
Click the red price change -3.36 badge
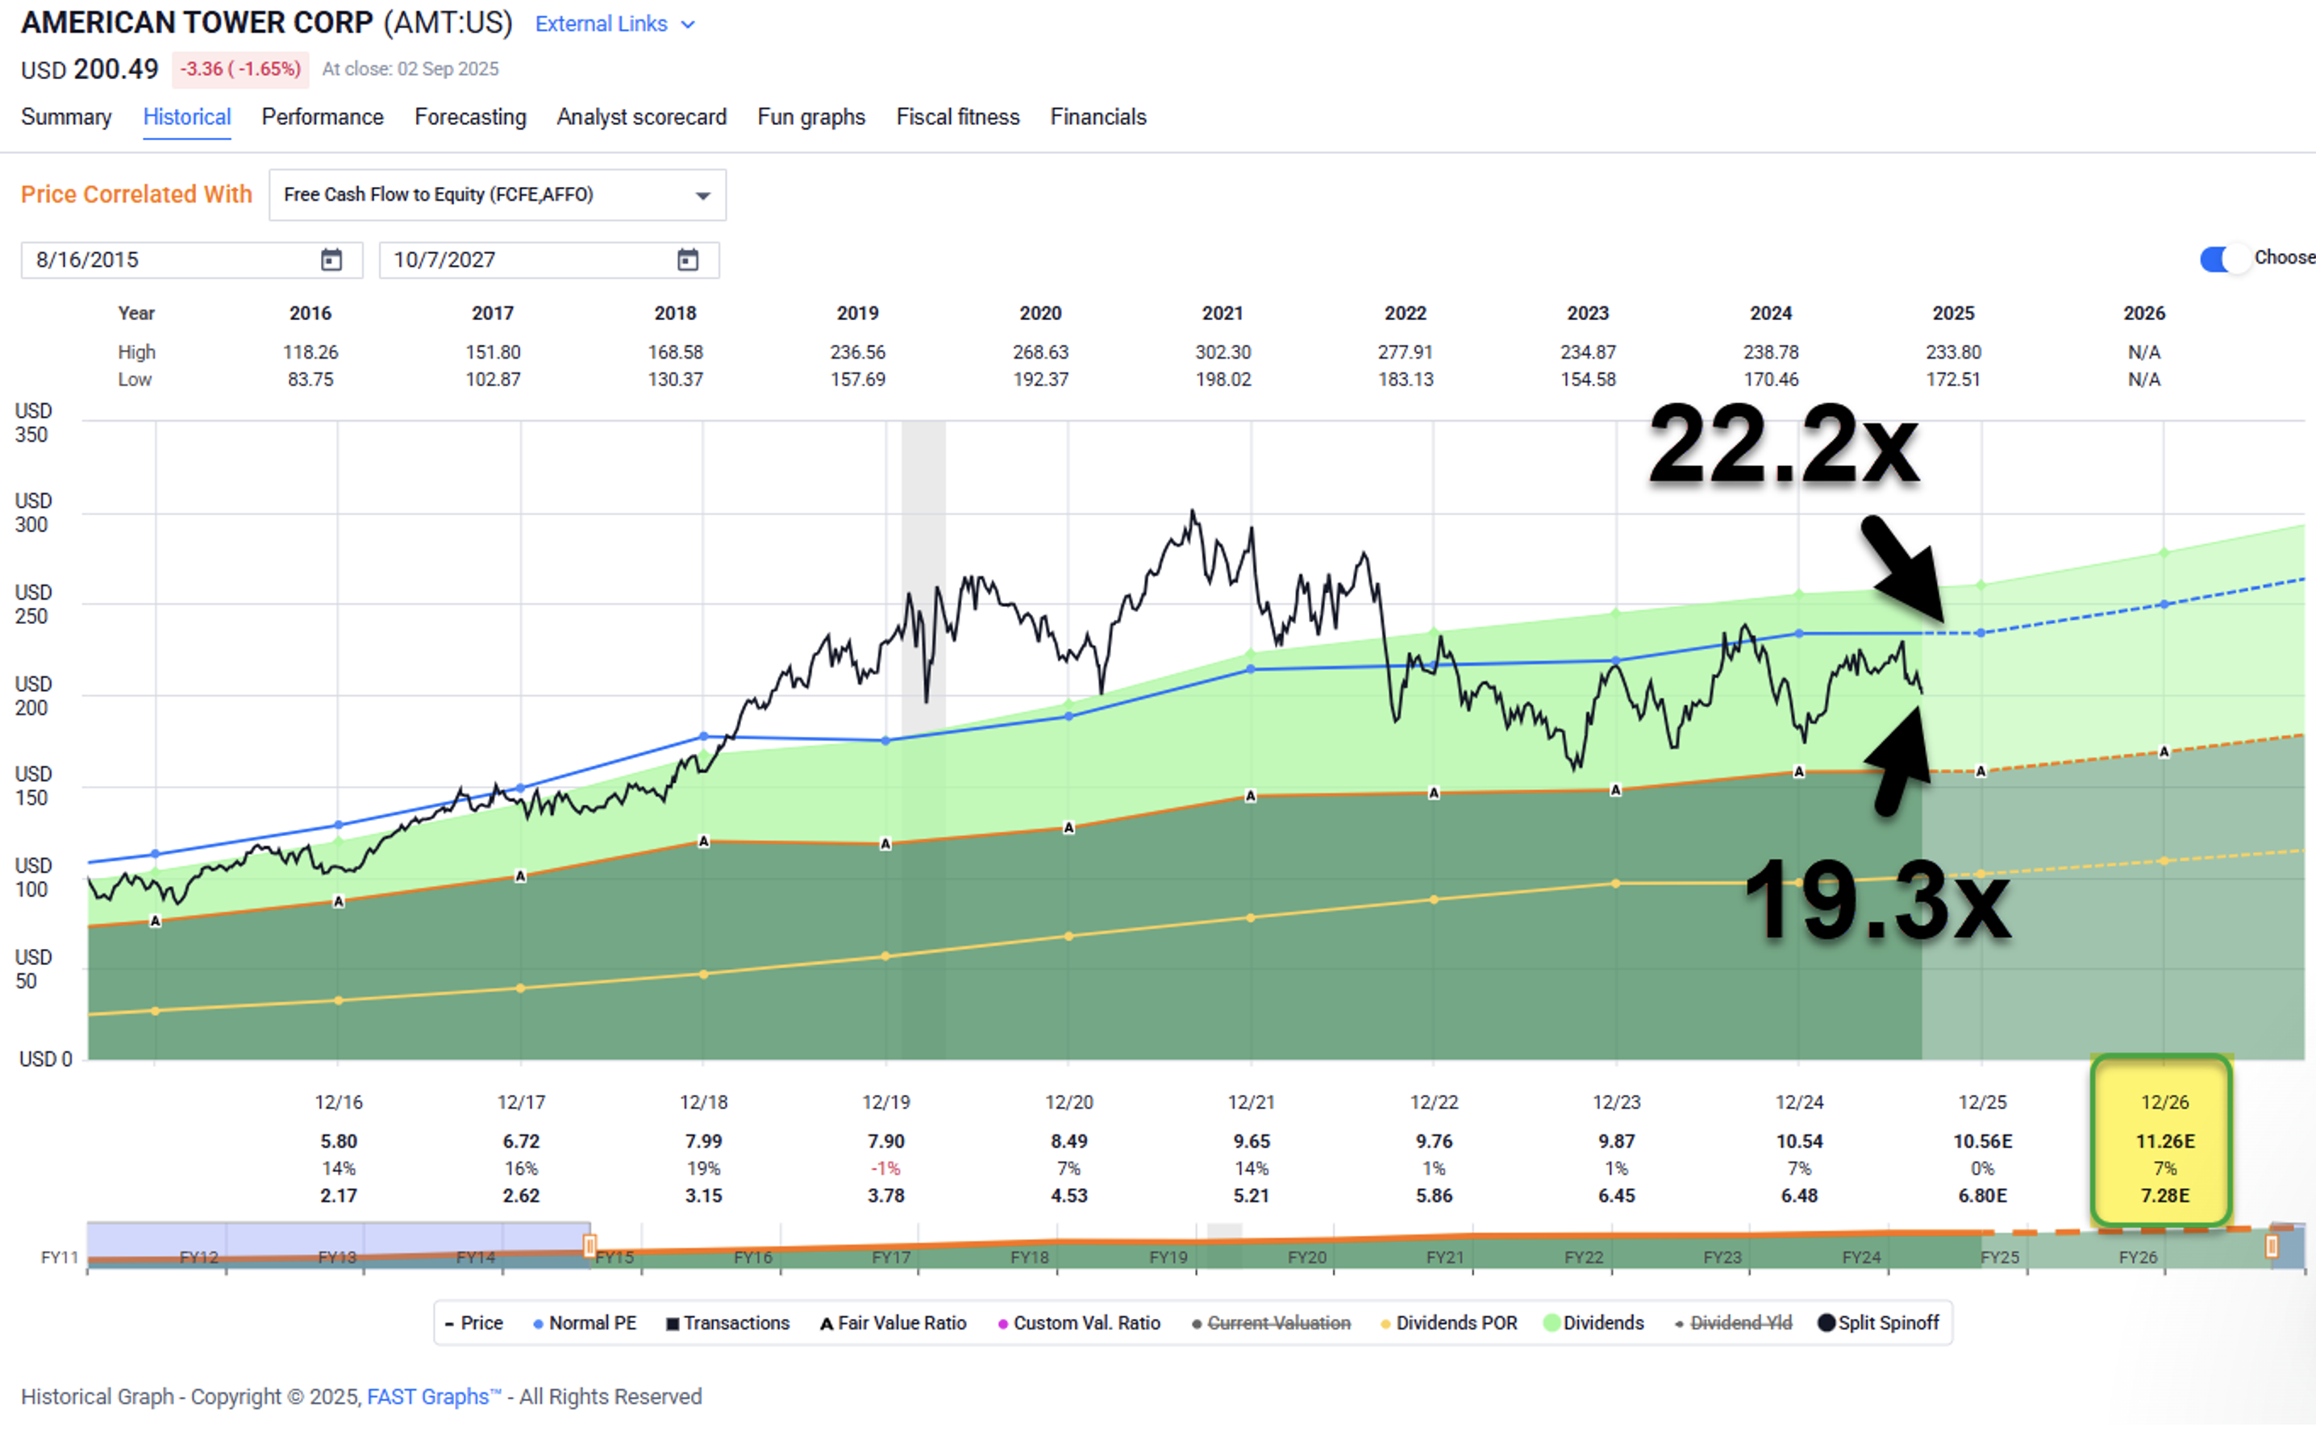tap(240, 69)
